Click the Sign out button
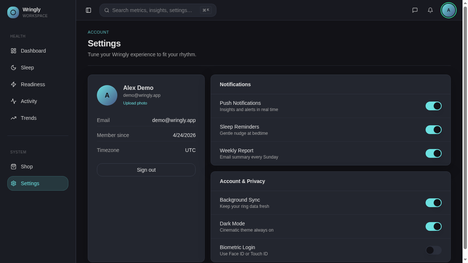Viewport: 468px width, 263px height. pyautogui.click(x=146, y=170)
